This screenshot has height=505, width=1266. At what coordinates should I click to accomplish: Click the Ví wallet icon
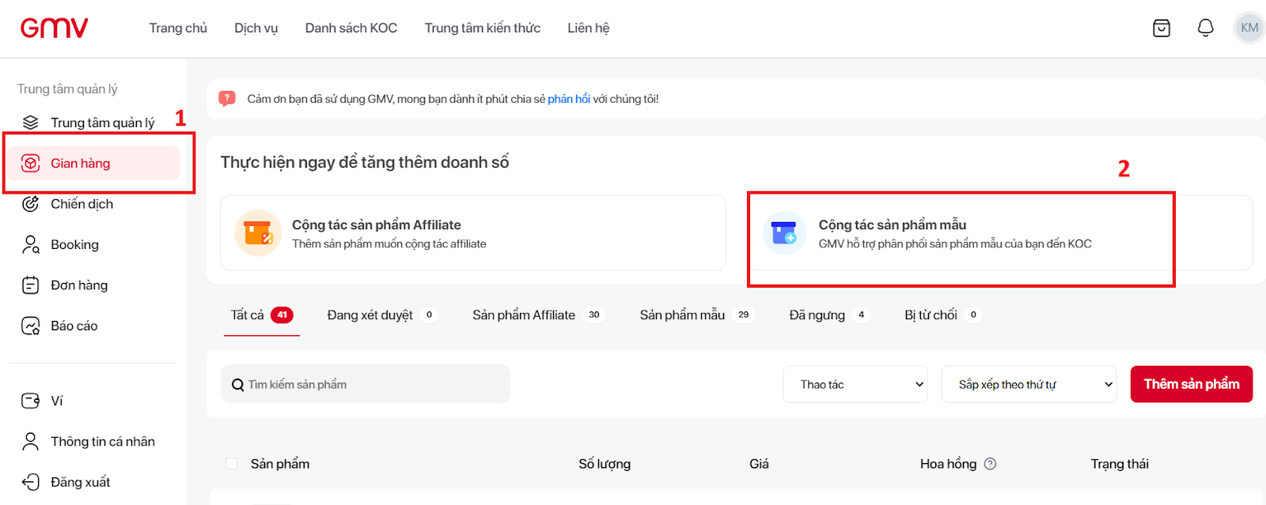coord(30,401)
